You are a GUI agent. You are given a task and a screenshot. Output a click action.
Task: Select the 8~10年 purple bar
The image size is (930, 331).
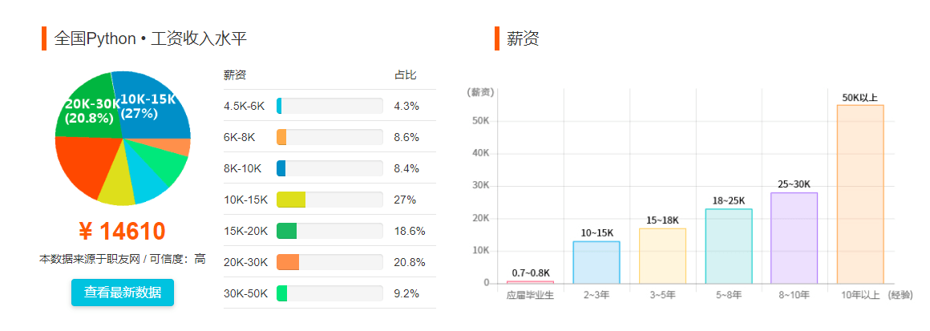coord(795,238)
